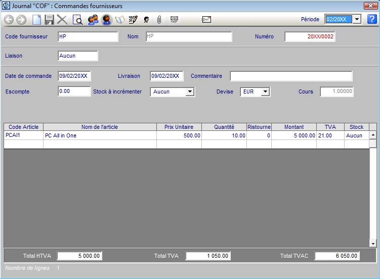This screenshot has height=279, width=380.
Task: Click the X delete icon in toolbar
Action: click(x=62, y=20)
